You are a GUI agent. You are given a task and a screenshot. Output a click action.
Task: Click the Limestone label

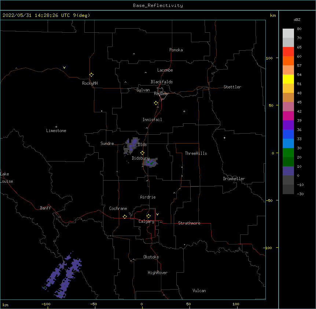click(56, 131)
